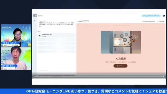The image size is (167, 94).
Task: Click the Google AI Plus upgrade button
Action: point(151,16)
